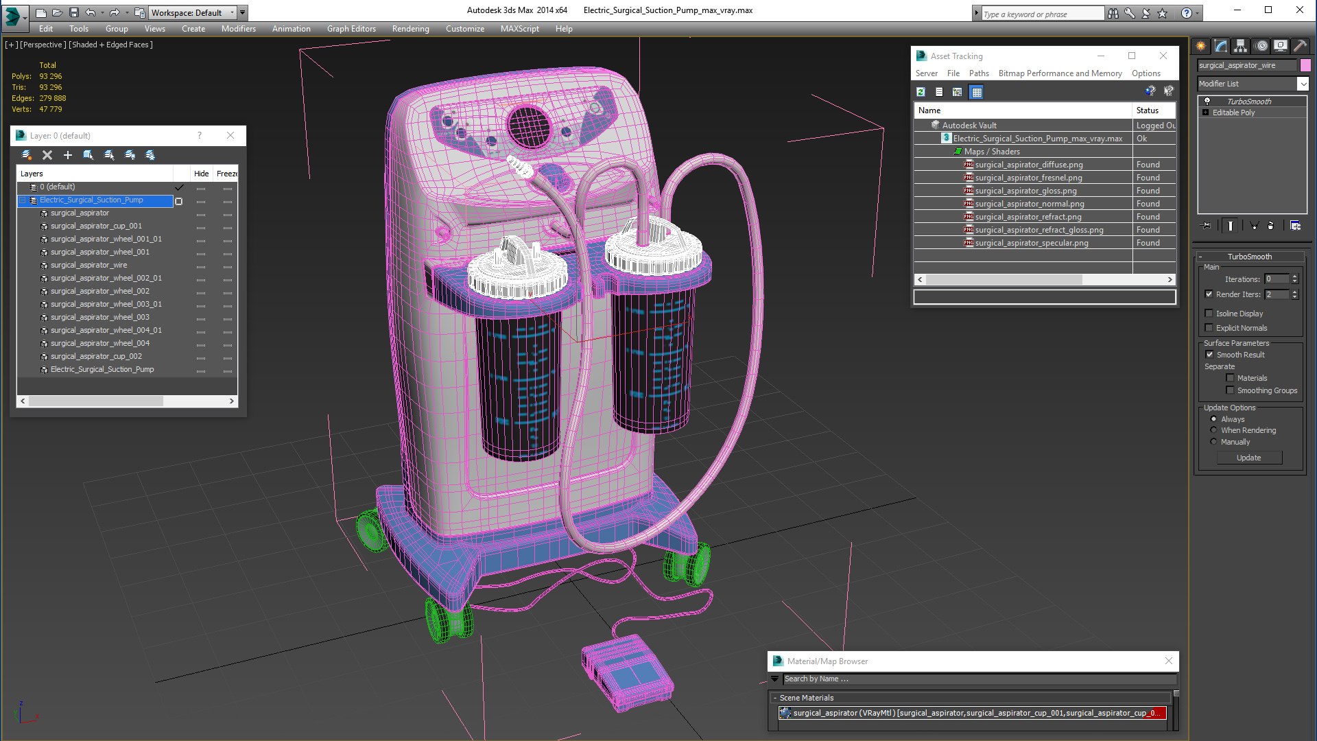Click the Undo arrow icon
Screen dimensions: 1317x741
90,12
